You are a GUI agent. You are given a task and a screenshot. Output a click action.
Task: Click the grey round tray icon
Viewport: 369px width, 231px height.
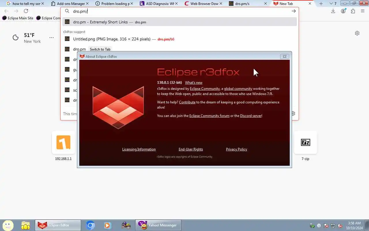coord(319,226)
